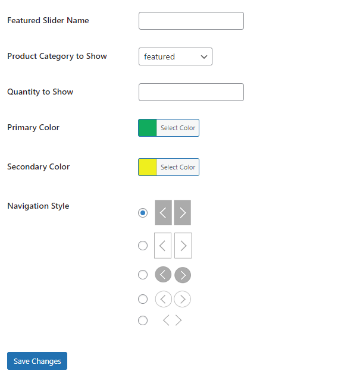Click the Featured Slider Name input field
360x371 pixels.
[x=191, y=21]
